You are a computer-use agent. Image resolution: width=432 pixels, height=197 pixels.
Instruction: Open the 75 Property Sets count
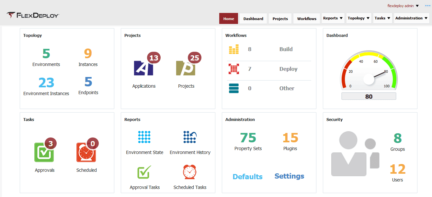[x=248, y=138]
